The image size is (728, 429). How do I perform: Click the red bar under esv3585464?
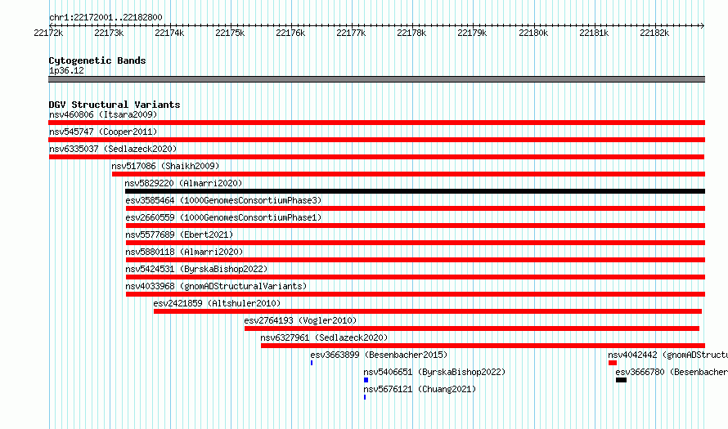[416, 208]
